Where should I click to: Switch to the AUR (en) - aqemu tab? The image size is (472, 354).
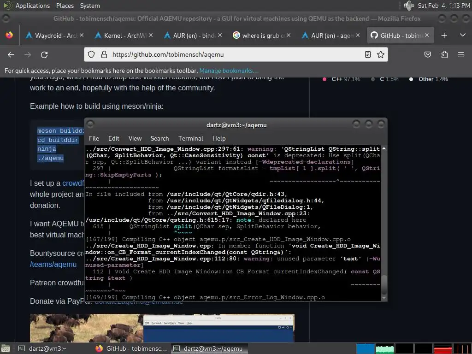click(x=330, y=35)
